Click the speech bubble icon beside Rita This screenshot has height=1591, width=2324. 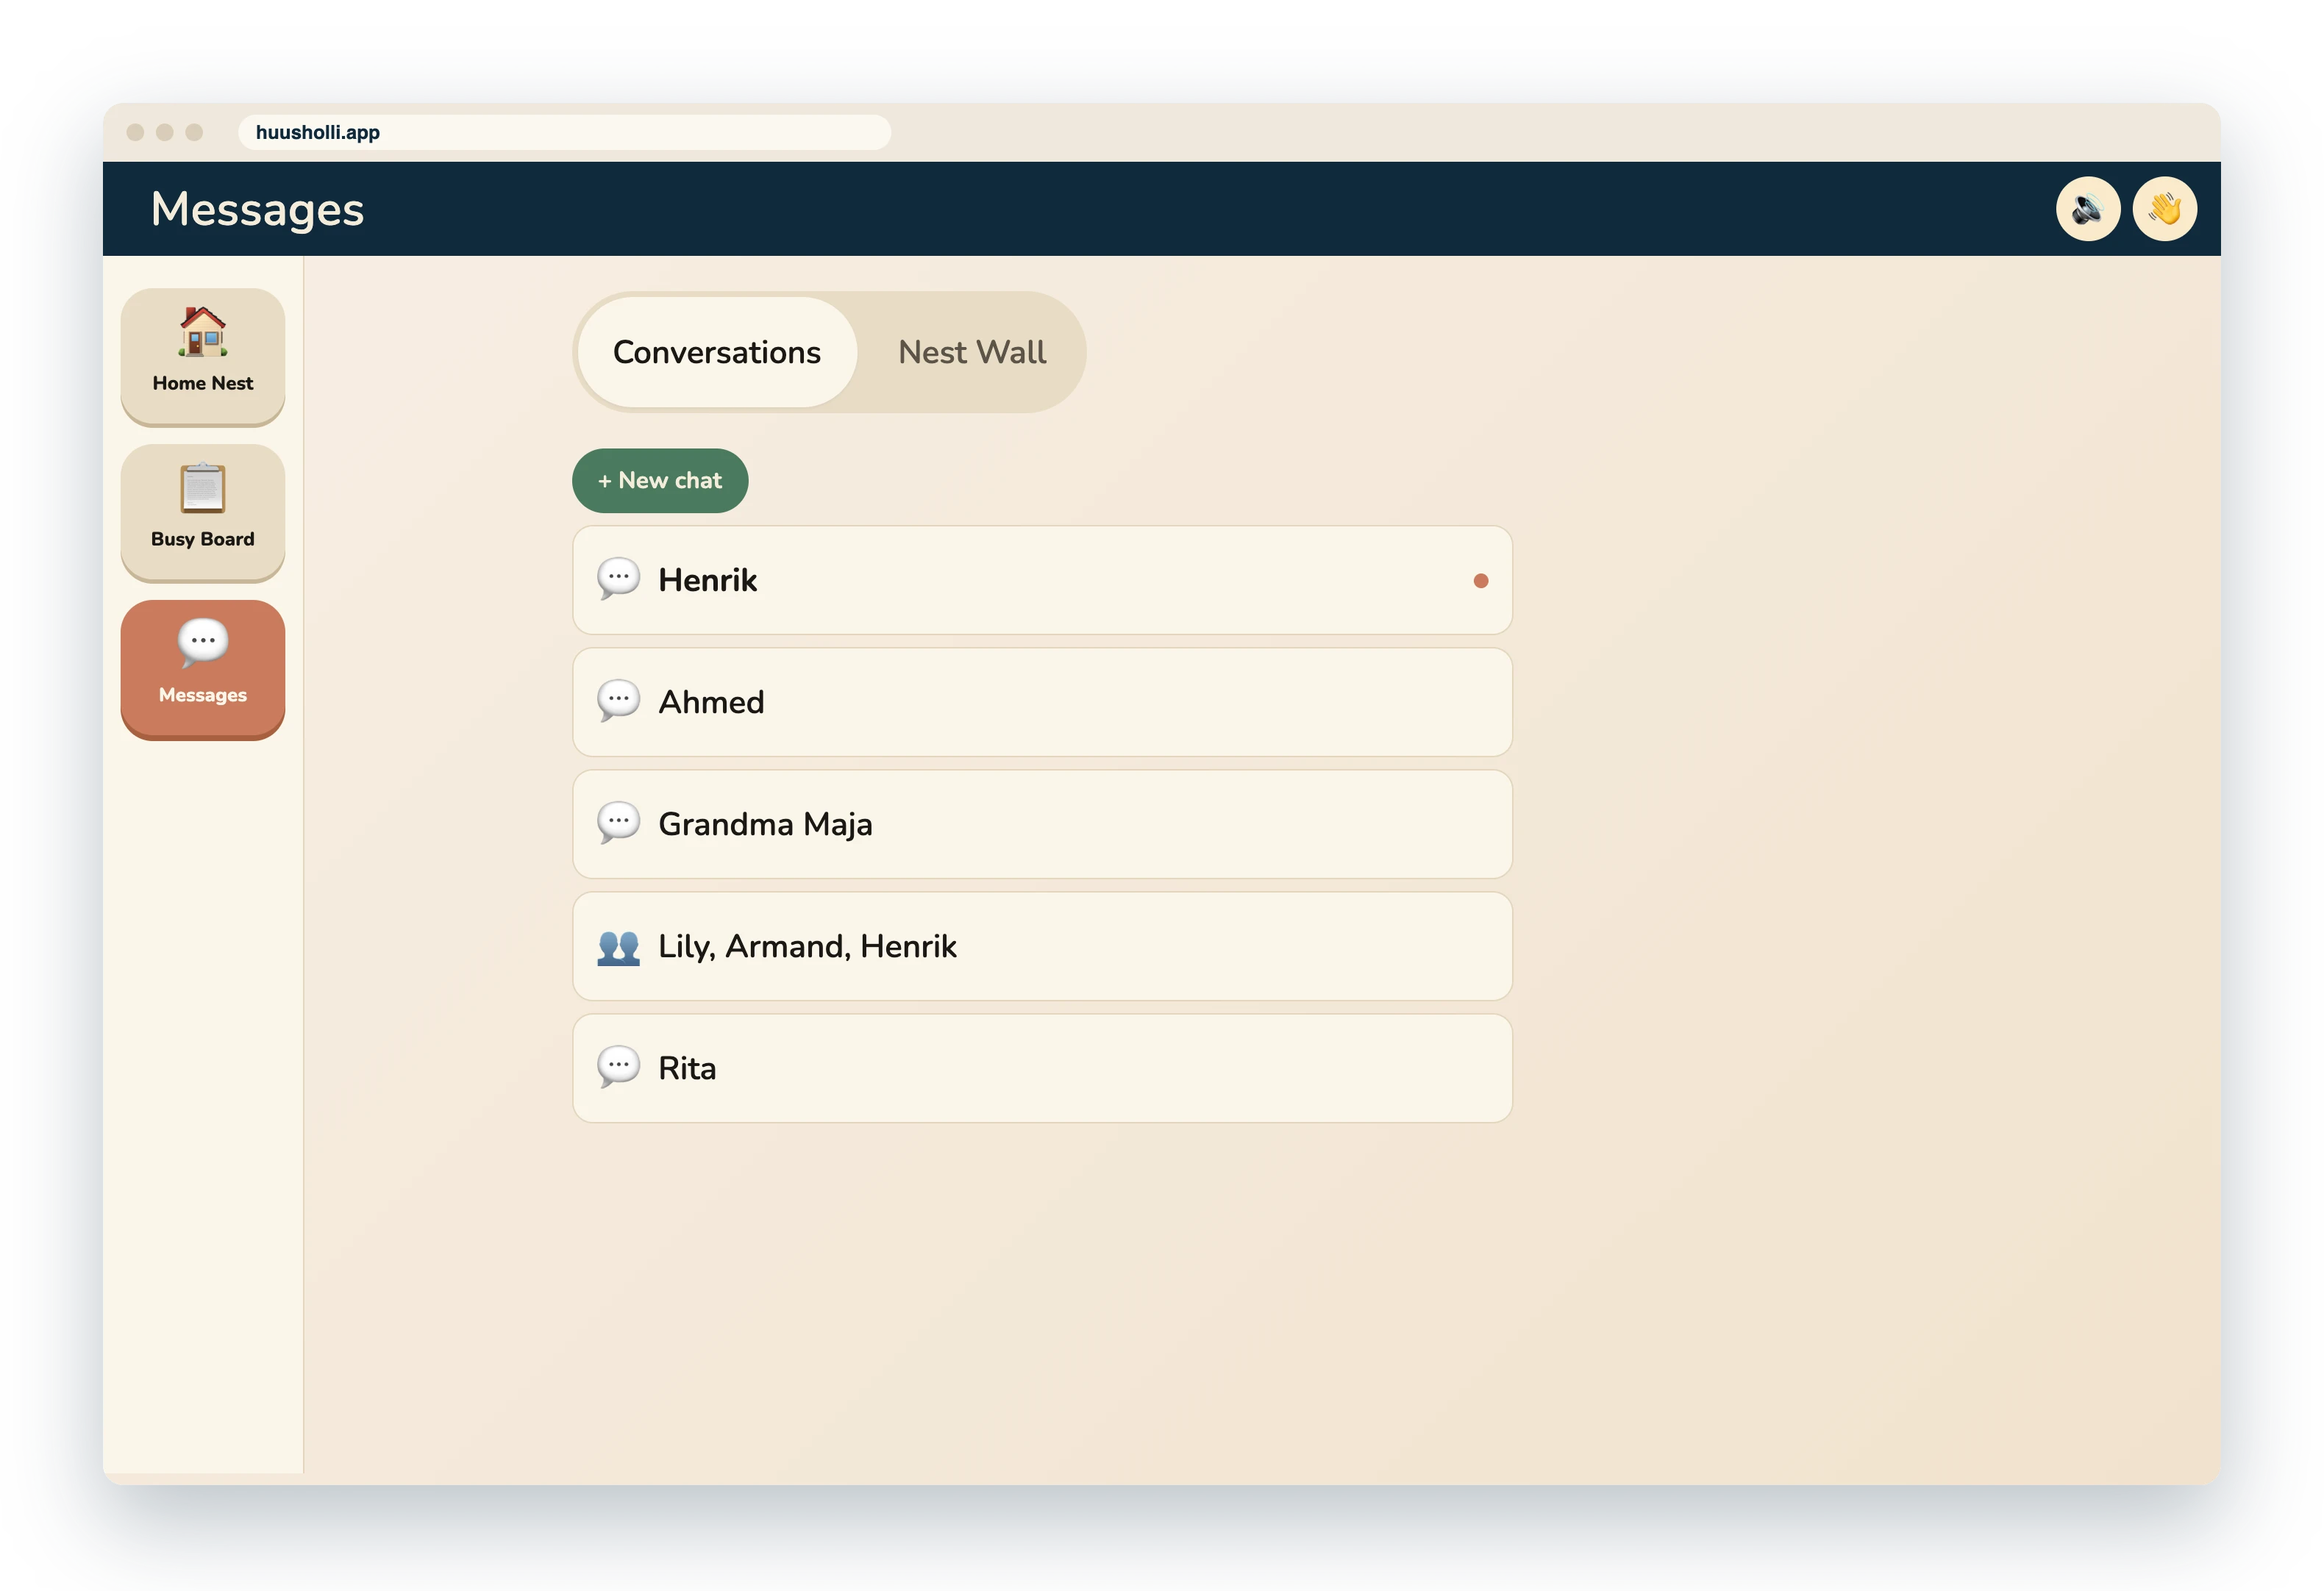[x=618, y=1067]
